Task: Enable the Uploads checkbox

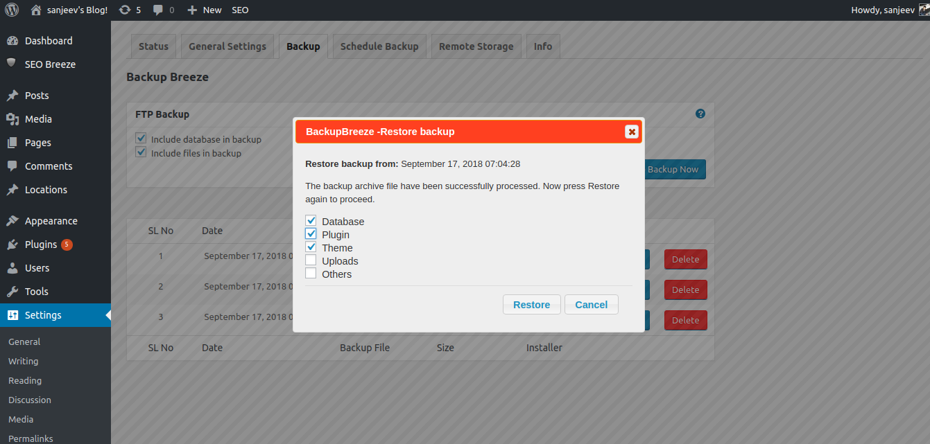Action: pyautogui.click(x=311, y=260)
